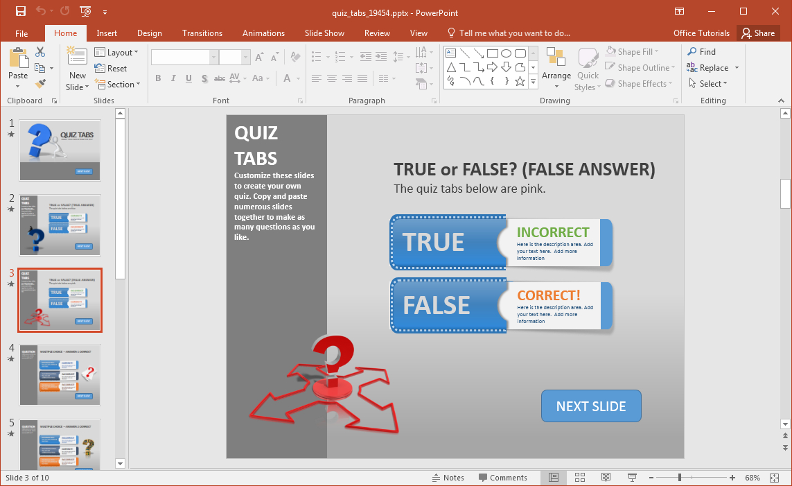The width and height of the screenshot is (792, 486).
Task: Click the Paste clipboard icon
Action: (18, 59)
